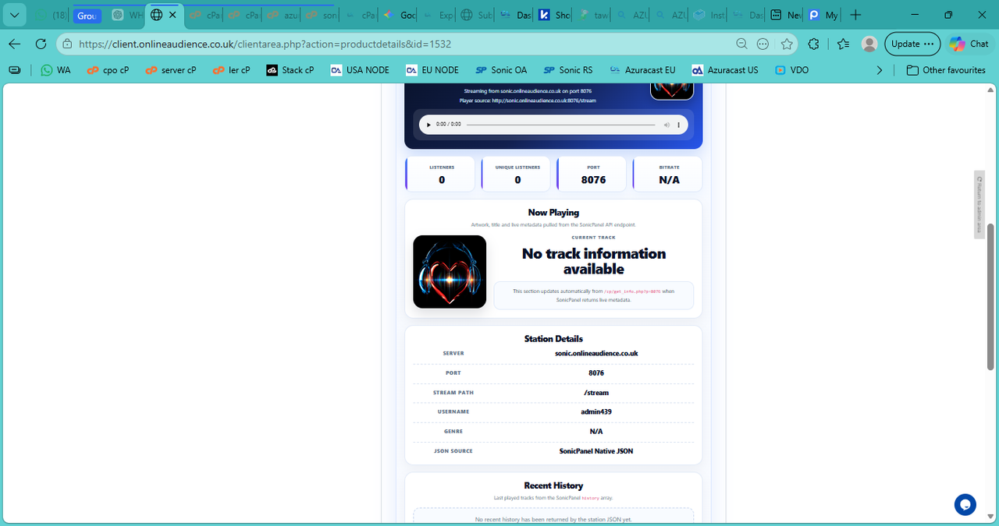Screen dimensions: 999x526
Task: Open the Azuracast US bookmark
Action: 725,70
